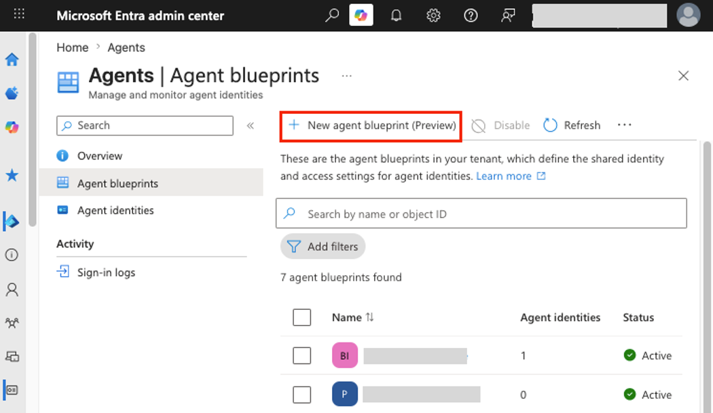Screen dimensions: 713x413
Task: Click the Copilot icon in left rail
Action: (x=12, y=127)
